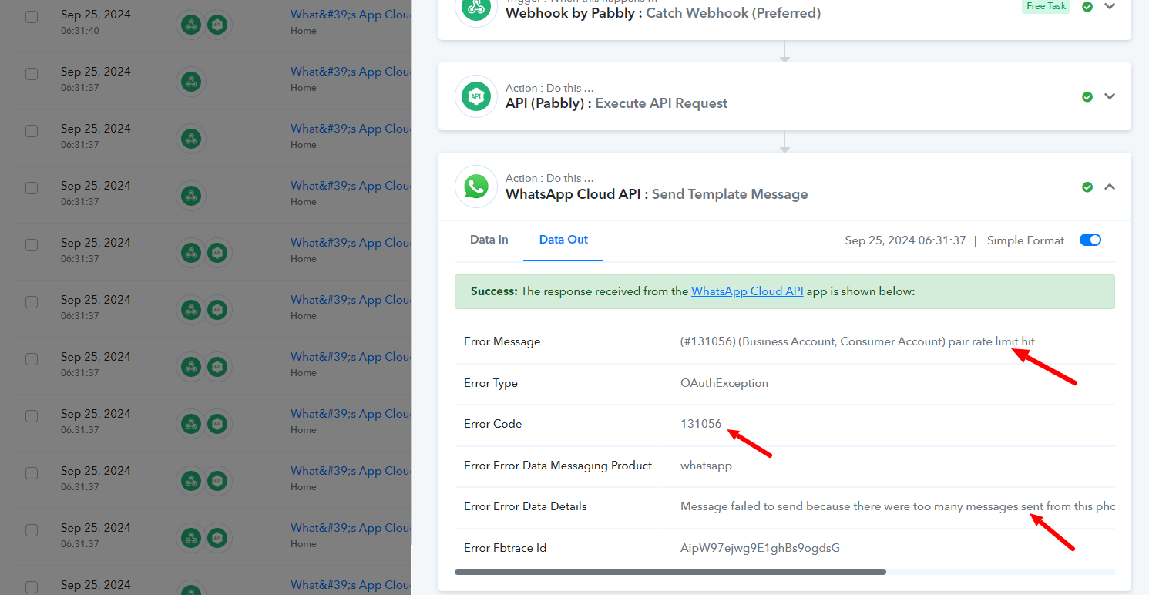1149x595 pixels.
Task: Switch to the Data In tab
Action: click(x=489, y=240)
